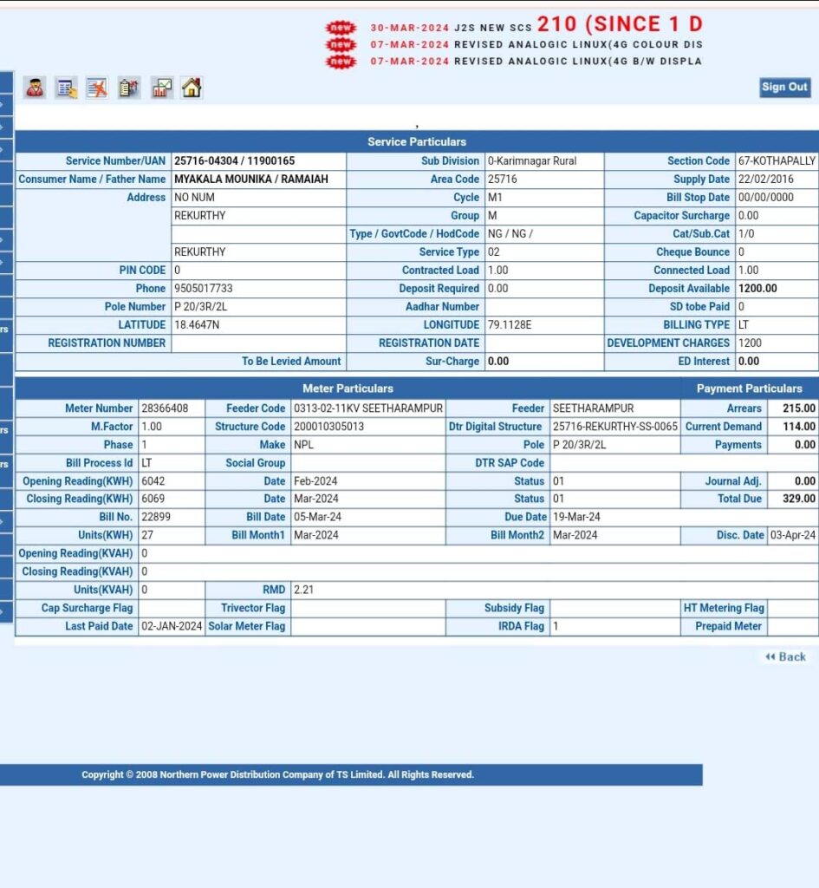Image resolution: width=819 pixels, height=888 pixels.
Task: Open the REVISED ANALOGIC LINUX 4G COLOUR notice
Action: (x=536, y=44)
